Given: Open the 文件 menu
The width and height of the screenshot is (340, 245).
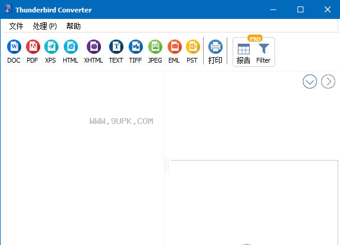Looking at the screenshot, I should click(16, 26).
